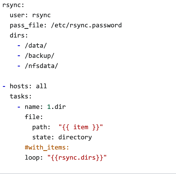176x174 pixels.
Task: Click the "loop:" key
Action: pyautogui.click(x=34, y=158)
